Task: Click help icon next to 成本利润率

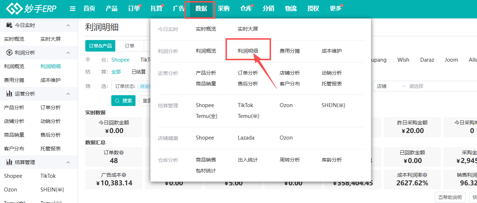Action: coord(425,175)
